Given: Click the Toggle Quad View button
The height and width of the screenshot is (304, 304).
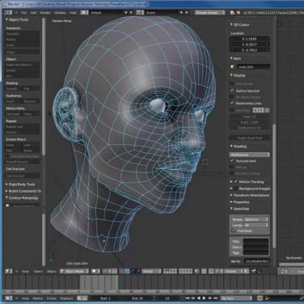Looking at the screenshot, I should tap(250, 137).
